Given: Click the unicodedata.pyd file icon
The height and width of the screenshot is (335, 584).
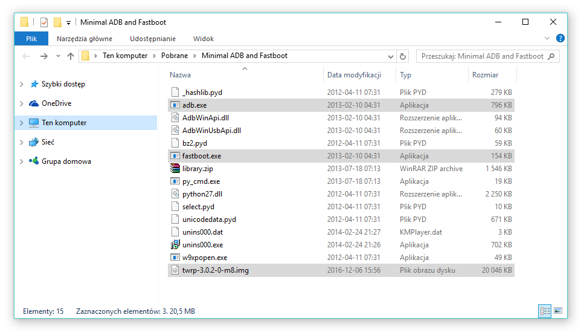Looking at the screenshot, I should [x=175, y=219].
